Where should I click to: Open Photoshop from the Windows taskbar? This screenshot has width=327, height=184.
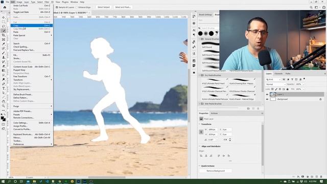point(78,181)
